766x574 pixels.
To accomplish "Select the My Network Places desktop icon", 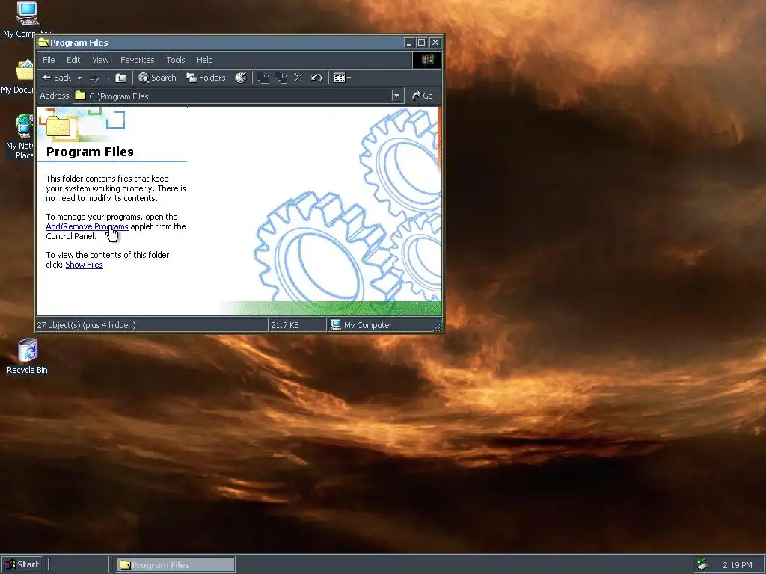I will (x=19, y=137).
